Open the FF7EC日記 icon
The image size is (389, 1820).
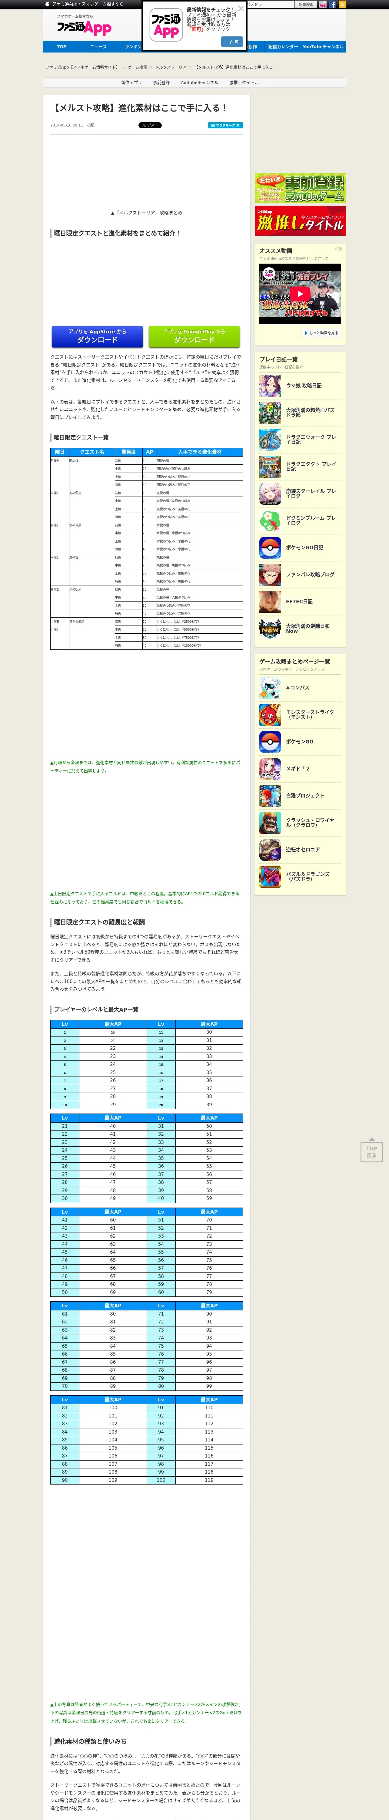pos(270,601)
